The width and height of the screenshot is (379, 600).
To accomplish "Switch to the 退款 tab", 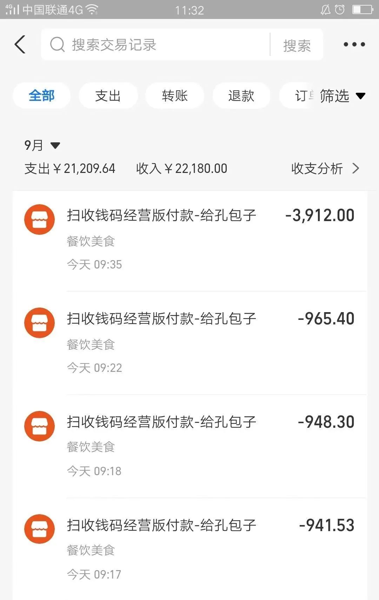I will click(241, 96).
